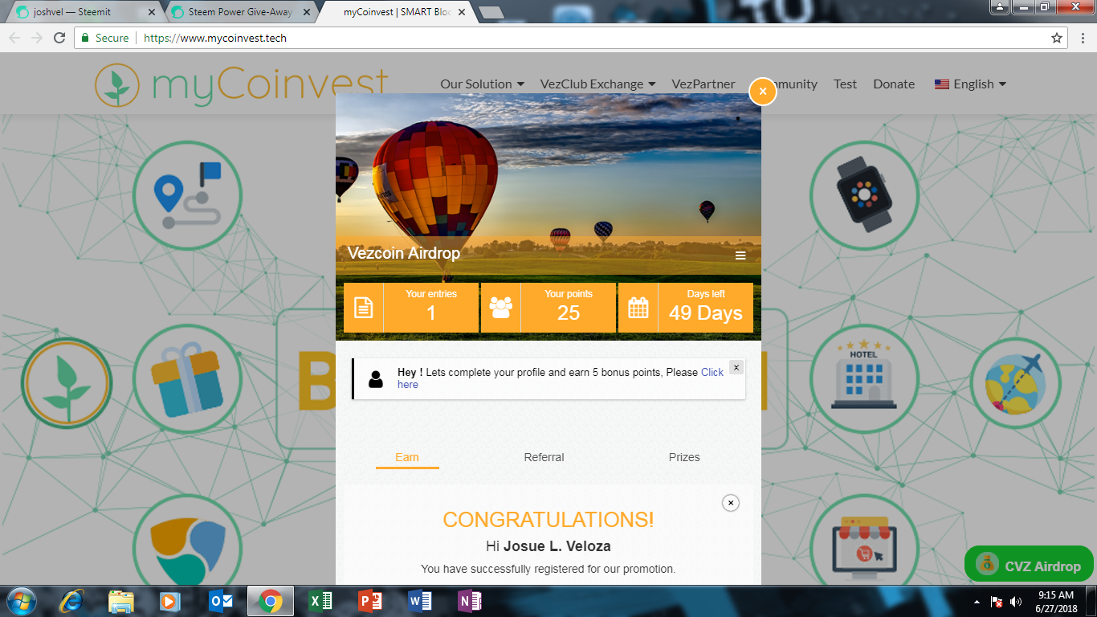The height and width of the screenshot is (617, 1097).
Task: Close the joshvel Steemit browser tab
Action: point(150,12)
